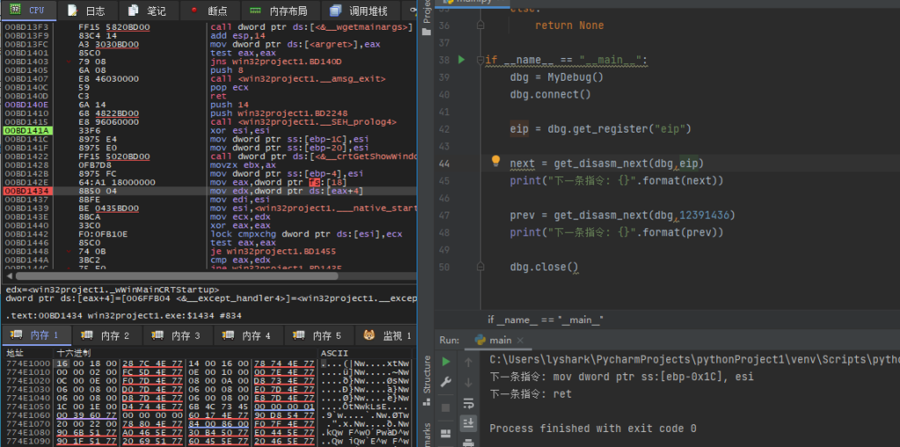Collapse the code fold marker at line 38
The image size is (900, 447).
coord(482,61)
